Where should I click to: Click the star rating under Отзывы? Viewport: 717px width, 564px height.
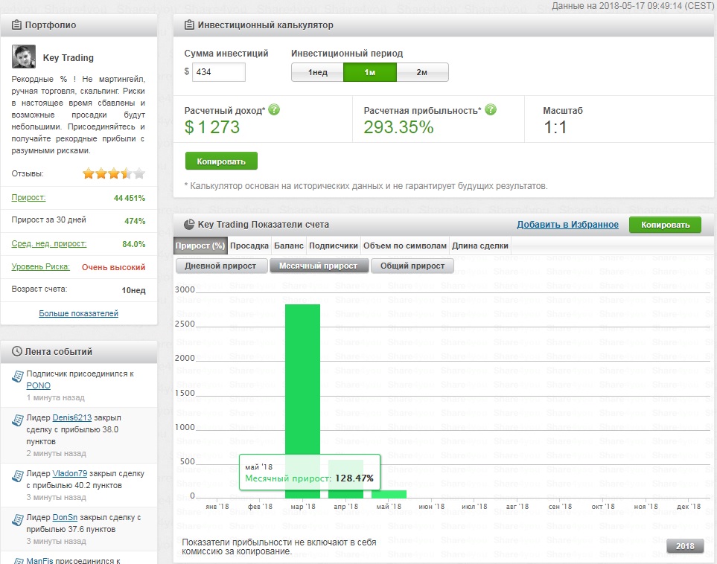(113, 174)
